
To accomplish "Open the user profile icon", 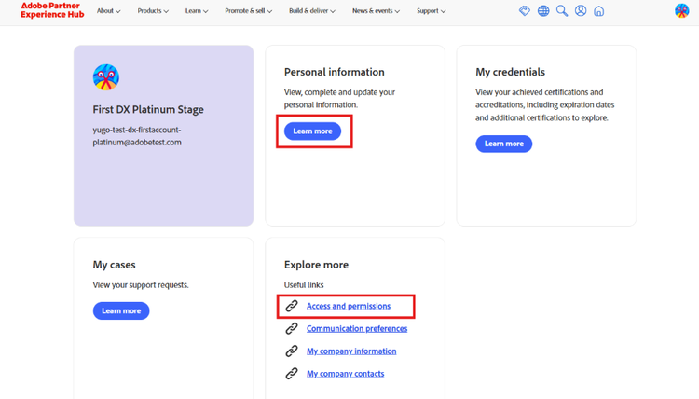I will (x=581, y=11).
